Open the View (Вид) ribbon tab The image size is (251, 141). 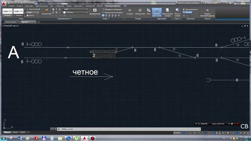click(51, 6)
